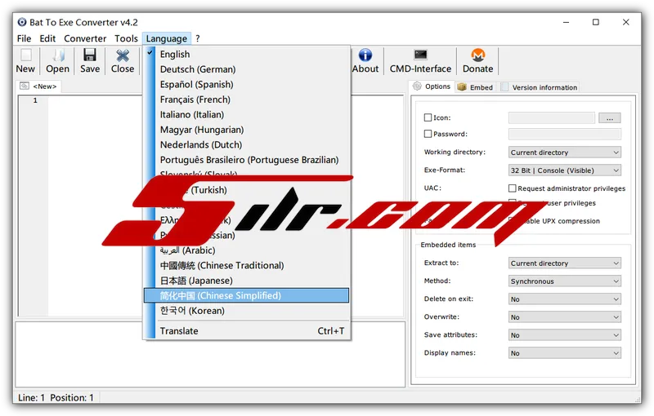Choose Japanese language entry
Viewport: 654px width, 416px height.
tap(247, 281)
